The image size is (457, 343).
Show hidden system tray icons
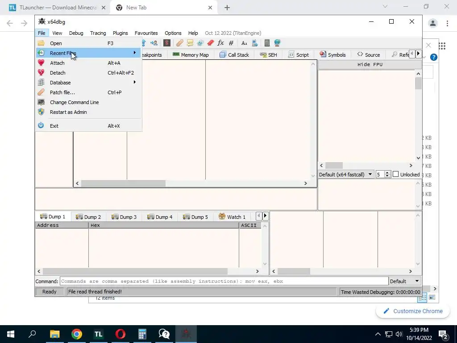378,334
